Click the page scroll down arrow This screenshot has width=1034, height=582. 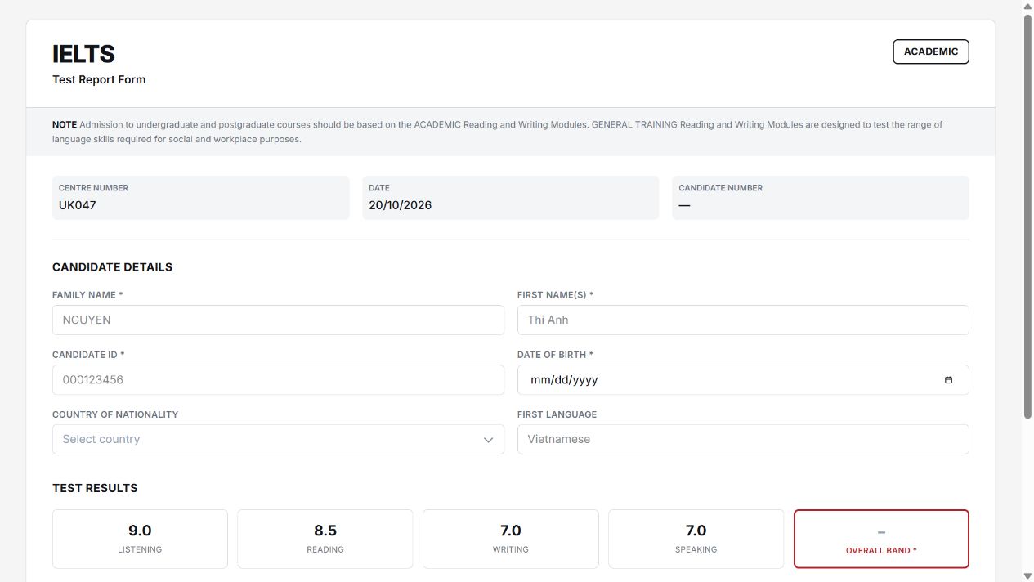point(1027,576)
